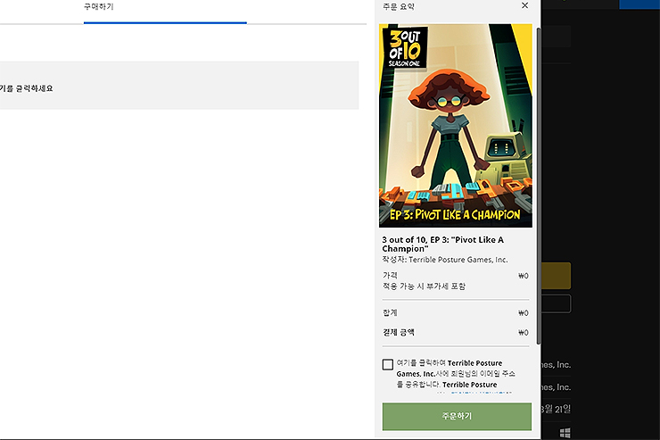Click the grey 클릭하세요 notice banner
The image size is (660, 440).
click(x=179, y=86)
